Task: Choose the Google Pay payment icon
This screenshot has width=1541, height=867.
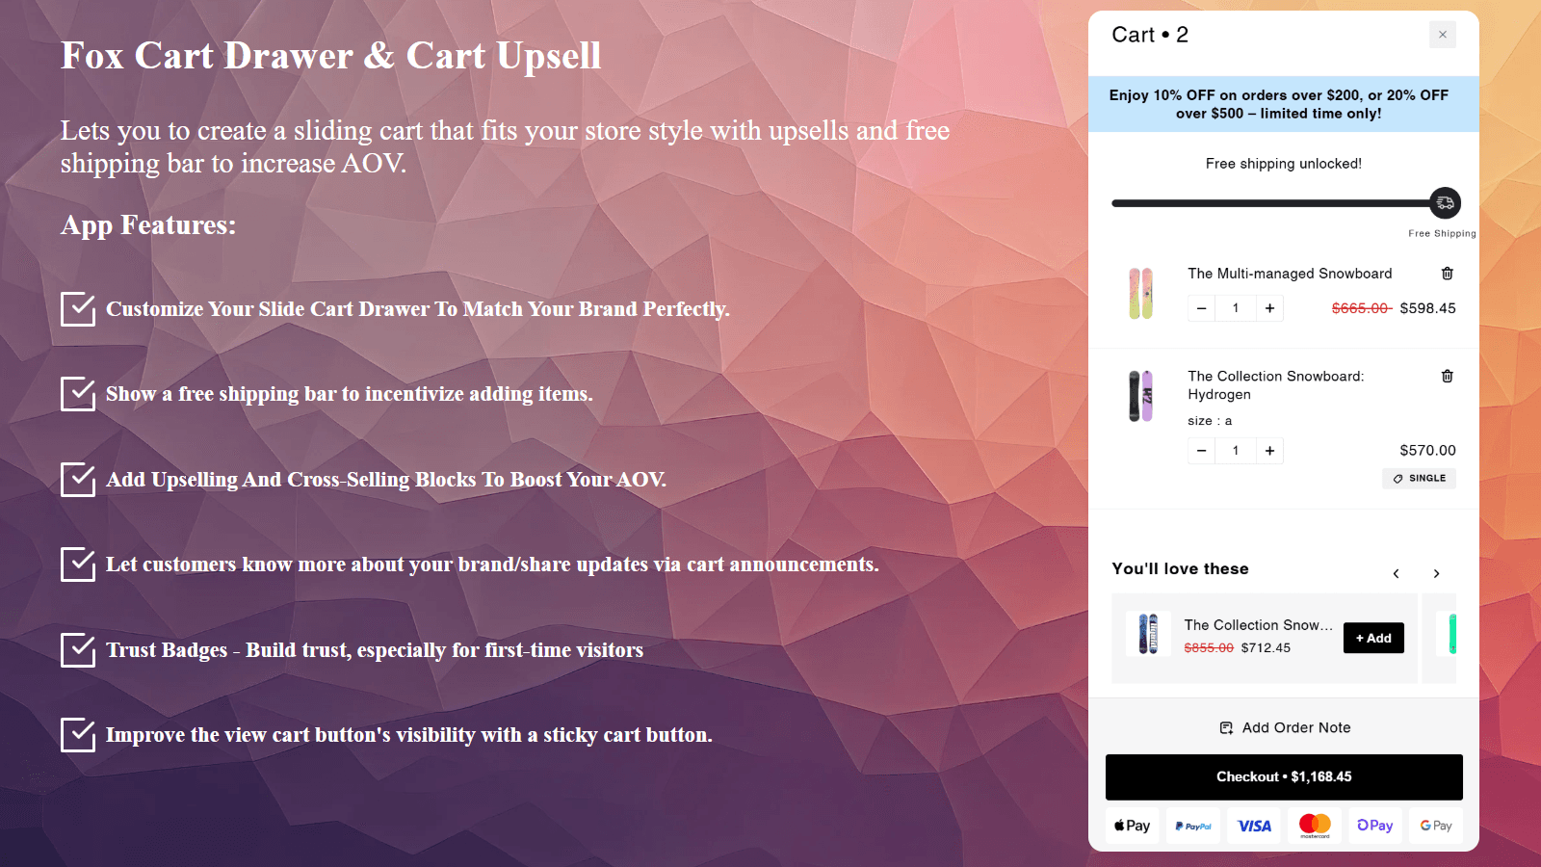Action: (x=1435, y=826)
